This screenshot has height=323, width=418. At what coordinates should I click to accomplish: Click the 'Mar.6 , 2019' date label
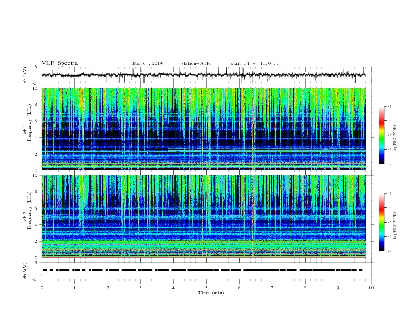[x=147, y=63]
